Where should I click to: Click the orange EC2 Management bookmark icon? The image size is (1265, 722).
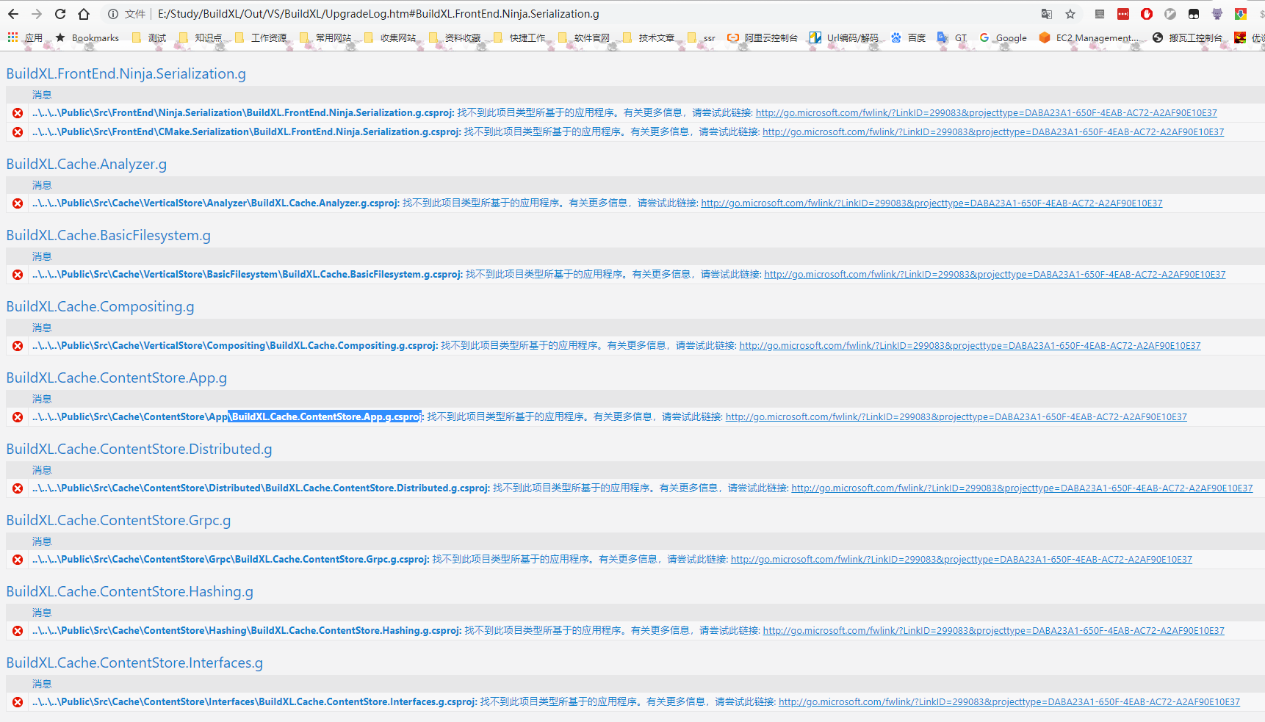click(1045, 37)
